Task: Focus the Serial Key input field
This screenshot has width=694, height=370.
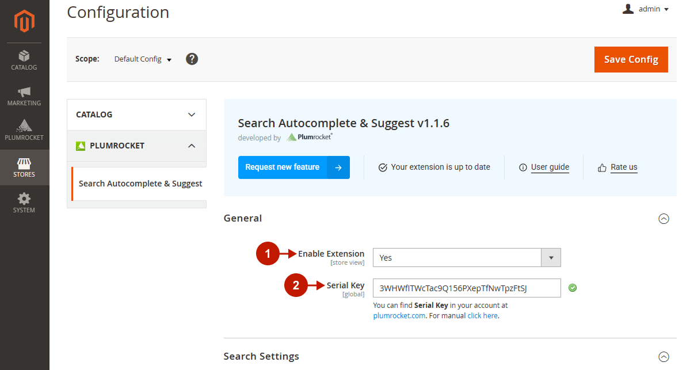Action: [467, 288]
